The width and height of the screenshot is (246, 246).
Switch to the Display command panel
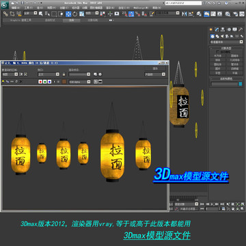click(234, 29)
